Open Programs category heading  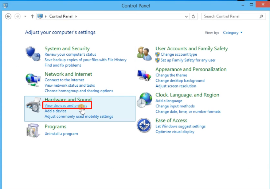pyautogui.click(x=55, y=126)
